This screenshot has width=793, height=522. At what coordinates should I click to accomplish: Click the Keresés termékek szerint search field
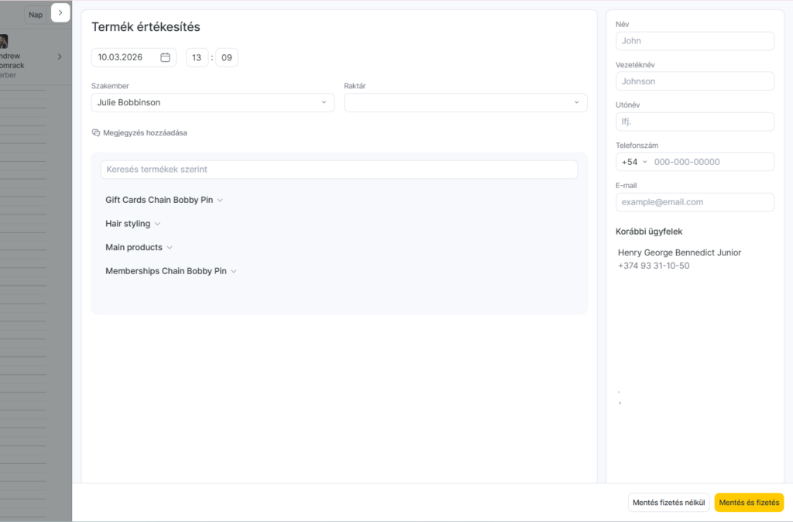pos(338,170)
